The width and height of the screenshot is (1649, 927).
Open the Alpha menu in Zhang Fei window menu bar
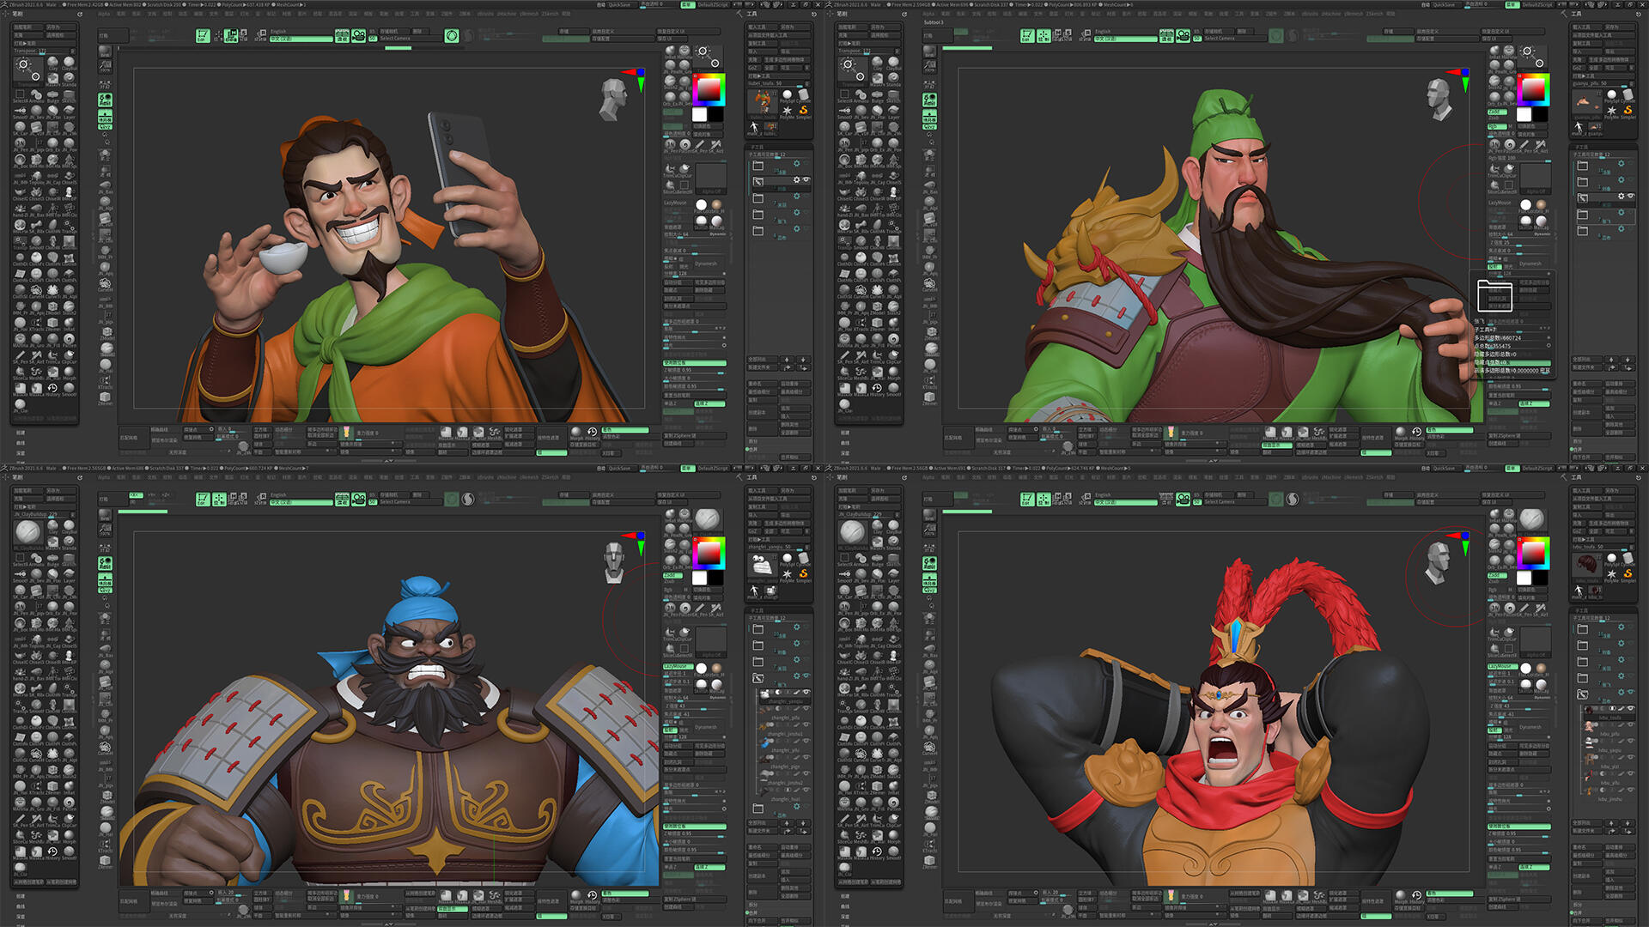[x=104, y=478]
